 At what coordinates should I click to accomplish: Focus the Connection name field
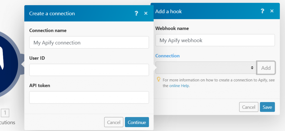click(89, 43)
